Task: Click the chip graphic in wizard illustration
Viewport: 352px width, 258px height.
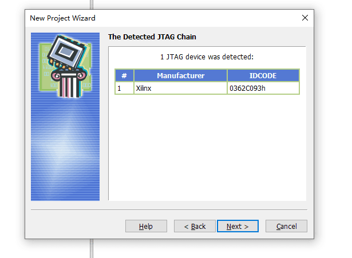Action: click(x=66, y=52)
